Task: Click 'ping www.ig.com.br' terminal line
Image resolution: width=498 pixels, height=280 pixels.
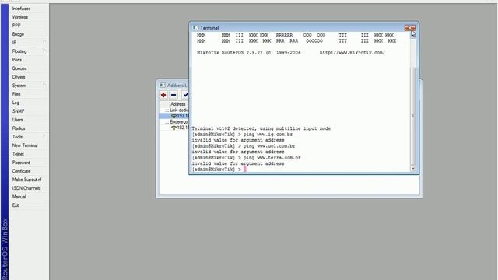Action: click(x=268, y=135)
